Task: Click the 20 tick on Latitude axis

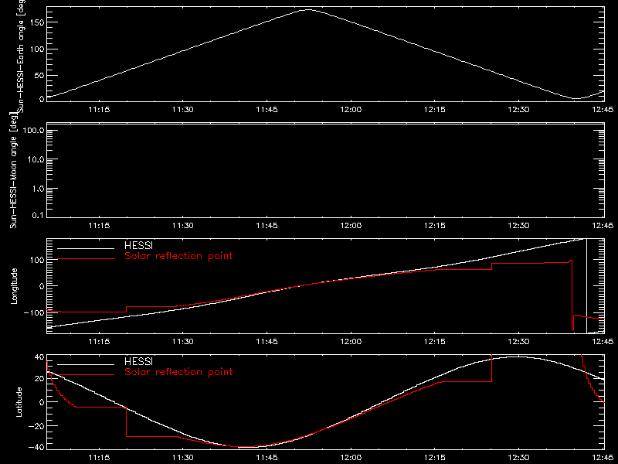Action: tap(39, 379)
